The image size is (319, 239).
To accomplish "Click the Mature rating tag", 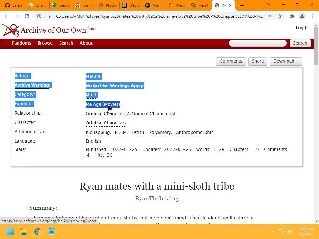I will pos(93,76).
